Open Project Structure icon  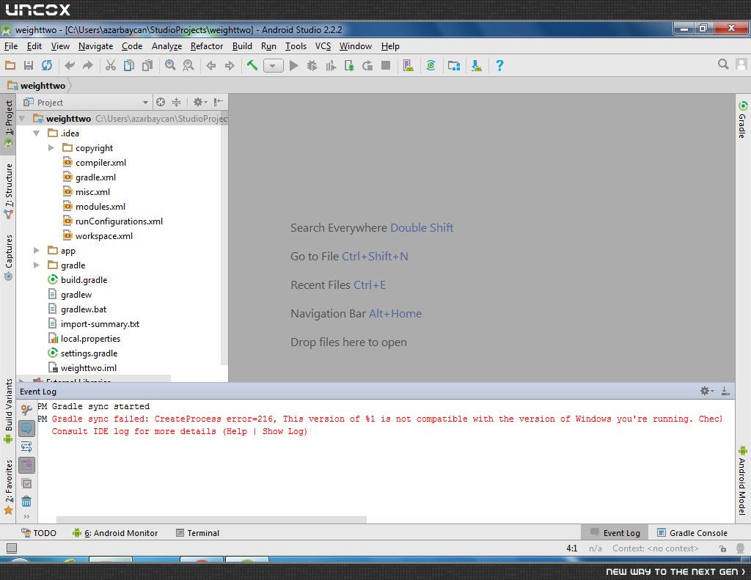[x=453, y=65]
